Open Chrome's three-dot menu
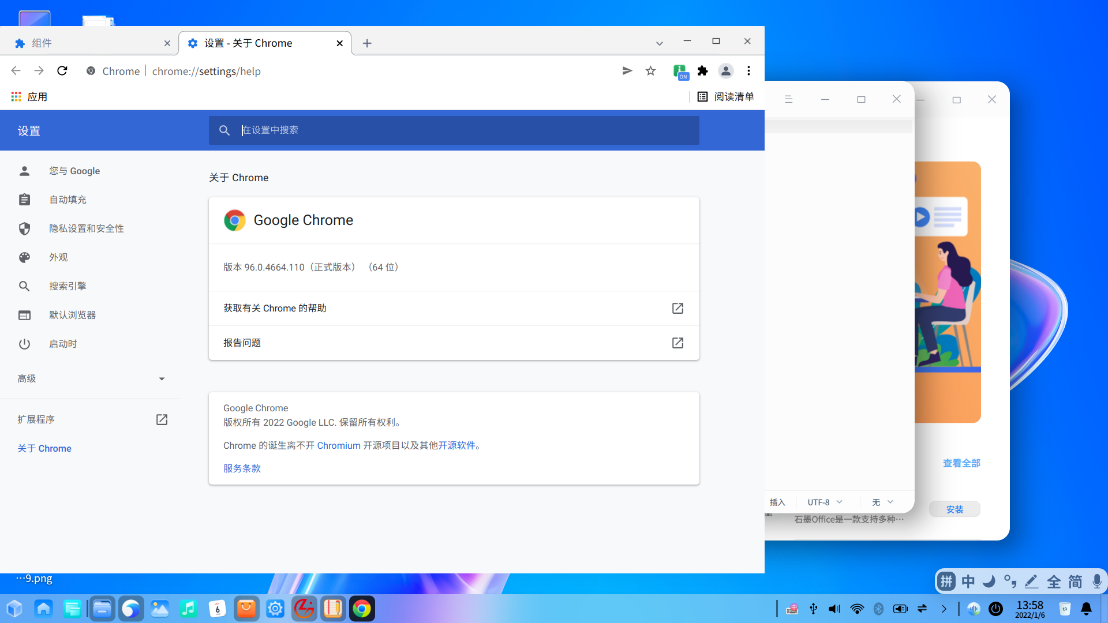Image resolution: width=1108 pixels, height=623 pixels. [x=748, y=71]
